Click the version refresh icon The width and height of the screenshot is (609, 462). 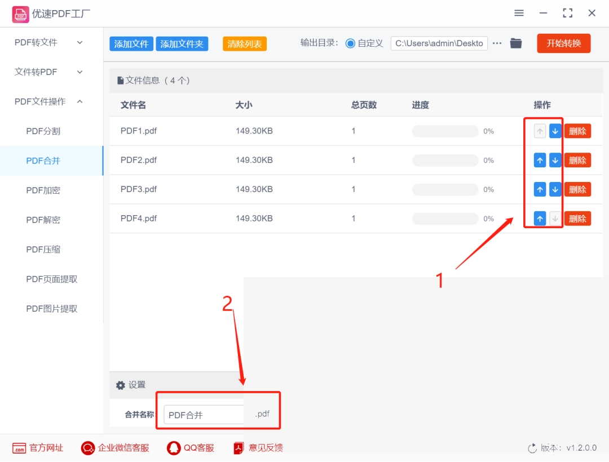click(532, 448)
